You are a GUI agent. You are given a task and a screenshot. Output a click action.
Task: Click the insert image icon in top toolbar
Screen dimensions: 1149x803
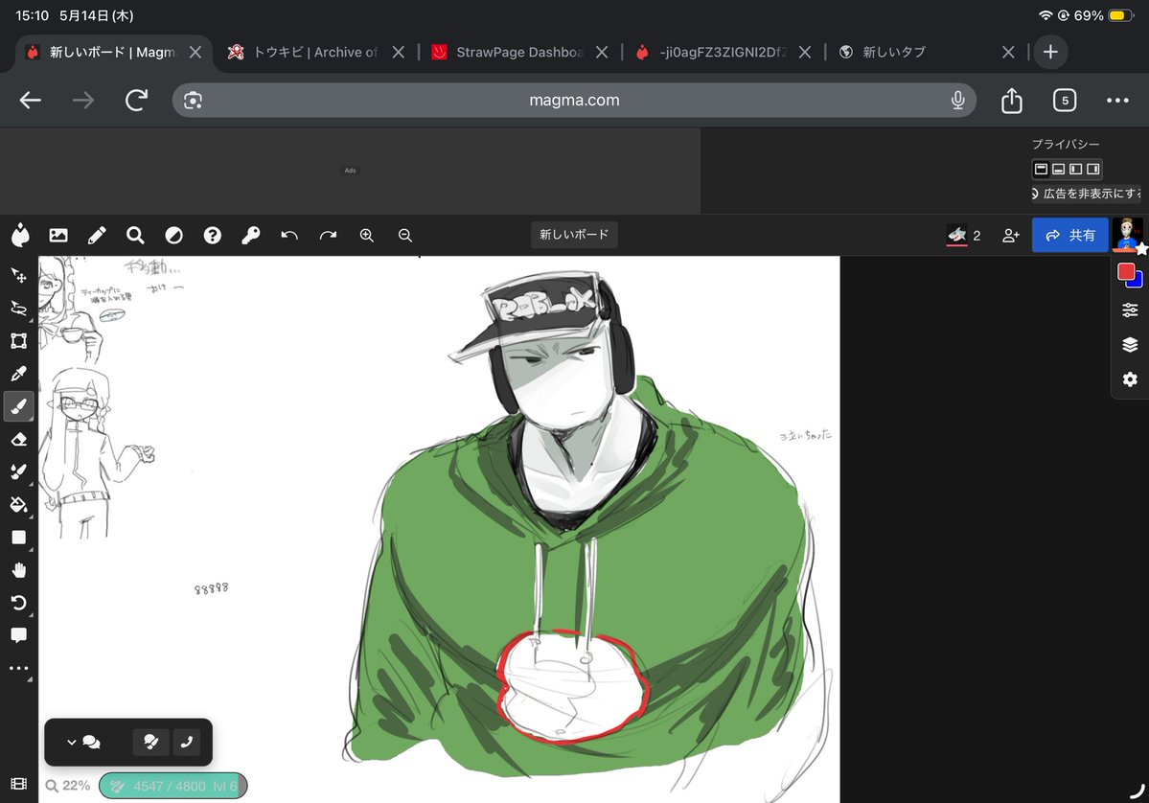tap(57, 235)
